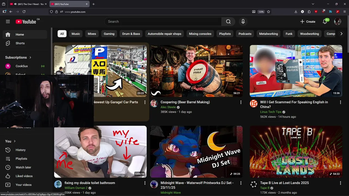Select the Woodworking filter chip

coord(309,34)
